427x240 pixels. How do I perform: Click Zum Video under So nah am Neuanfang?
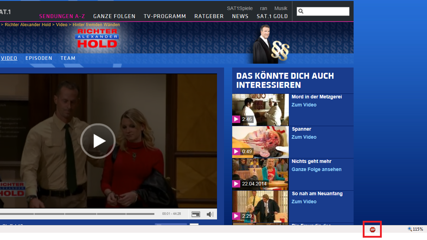tap(304, 201)
